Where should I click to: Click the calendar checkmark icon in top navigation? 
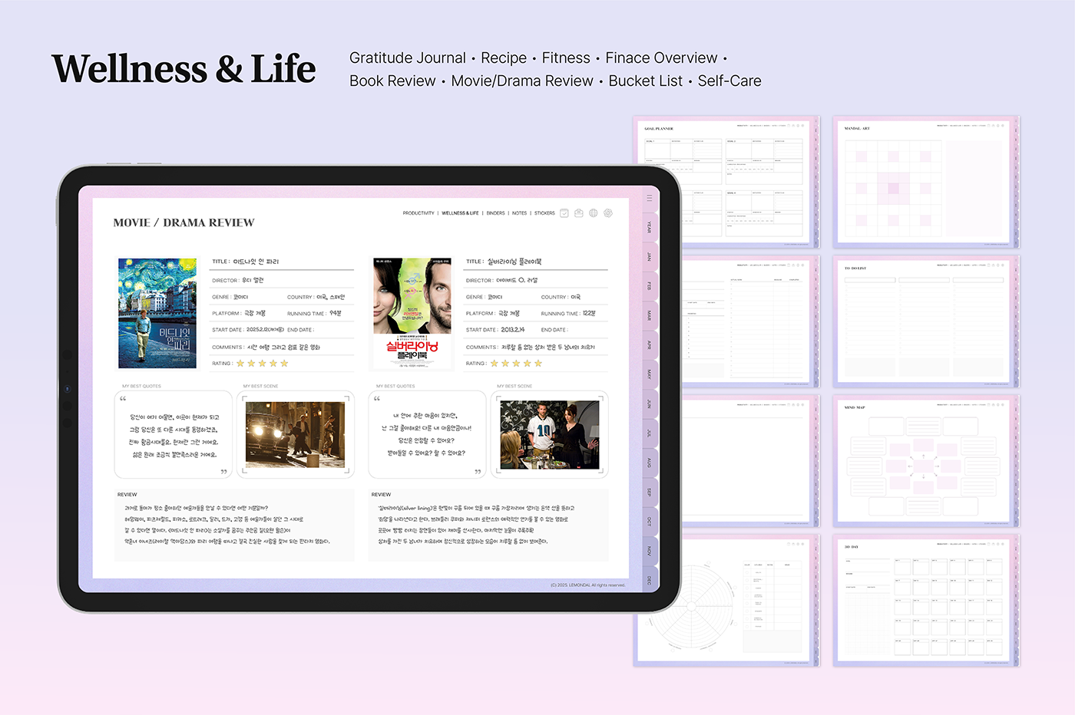point(564,213)
